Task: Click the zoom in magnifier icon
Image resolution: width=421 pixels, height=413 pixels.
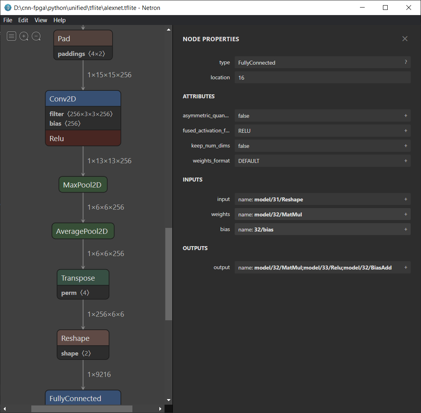Action: 24,36
